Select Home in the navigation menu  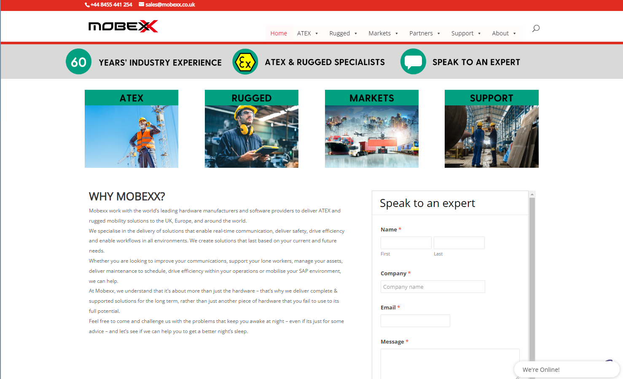(x=279, y=33)
